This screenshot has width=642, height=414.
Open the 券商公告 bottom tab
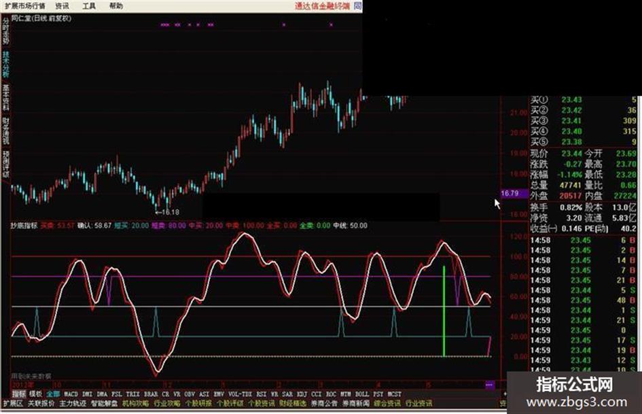point(324,403)
